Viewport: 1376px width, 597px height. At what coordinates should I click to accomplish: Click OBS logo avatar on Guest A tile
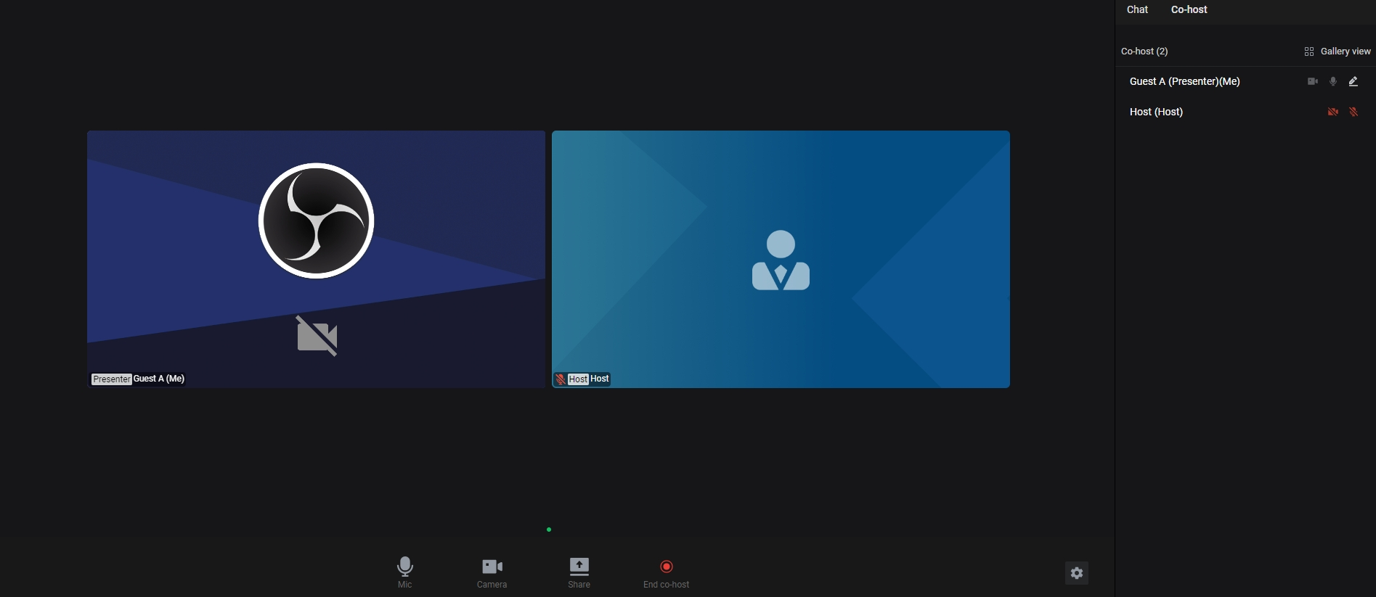point(316,221)
